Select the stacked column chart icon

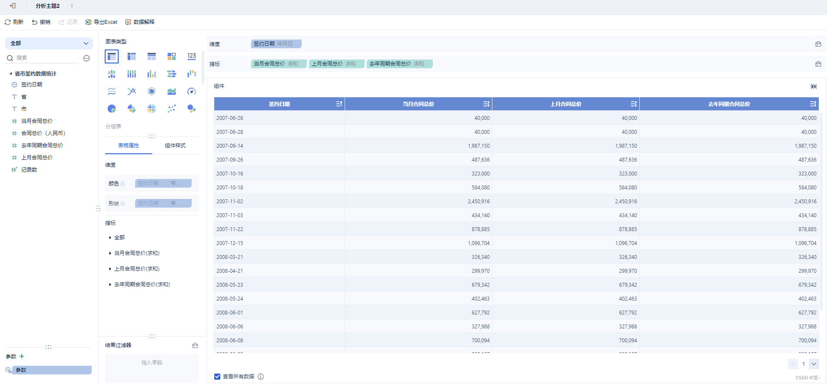click(132, 74)
